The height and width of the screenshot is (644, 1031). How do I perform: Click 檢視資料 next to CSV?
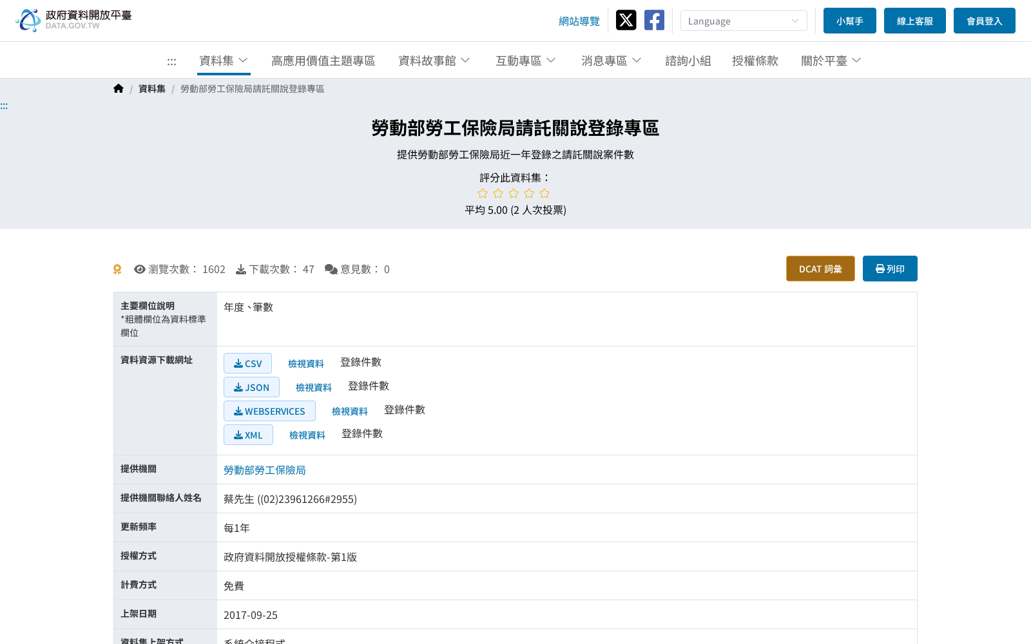pos(306,364)
